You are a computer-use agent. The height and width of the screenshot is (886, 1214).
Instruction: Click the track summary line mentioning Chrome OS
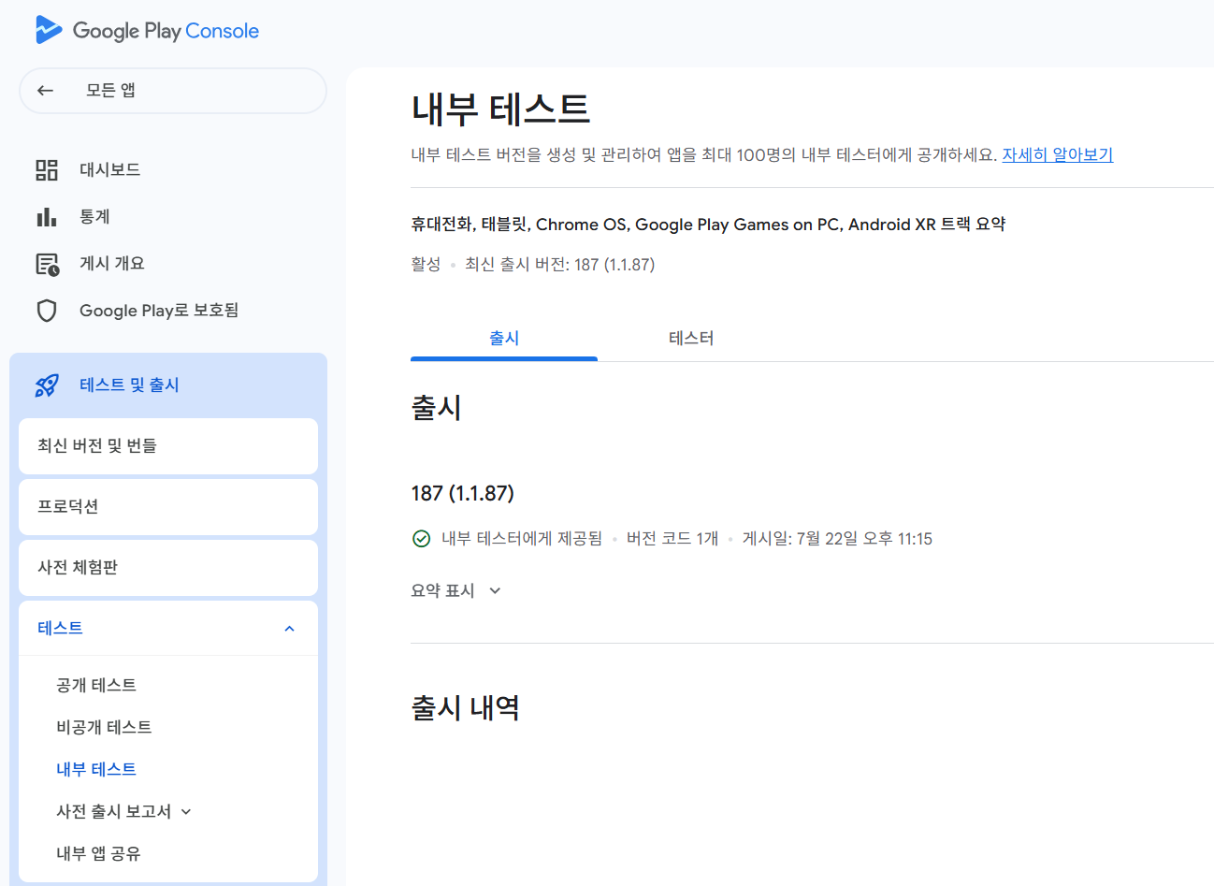[708, 225]
